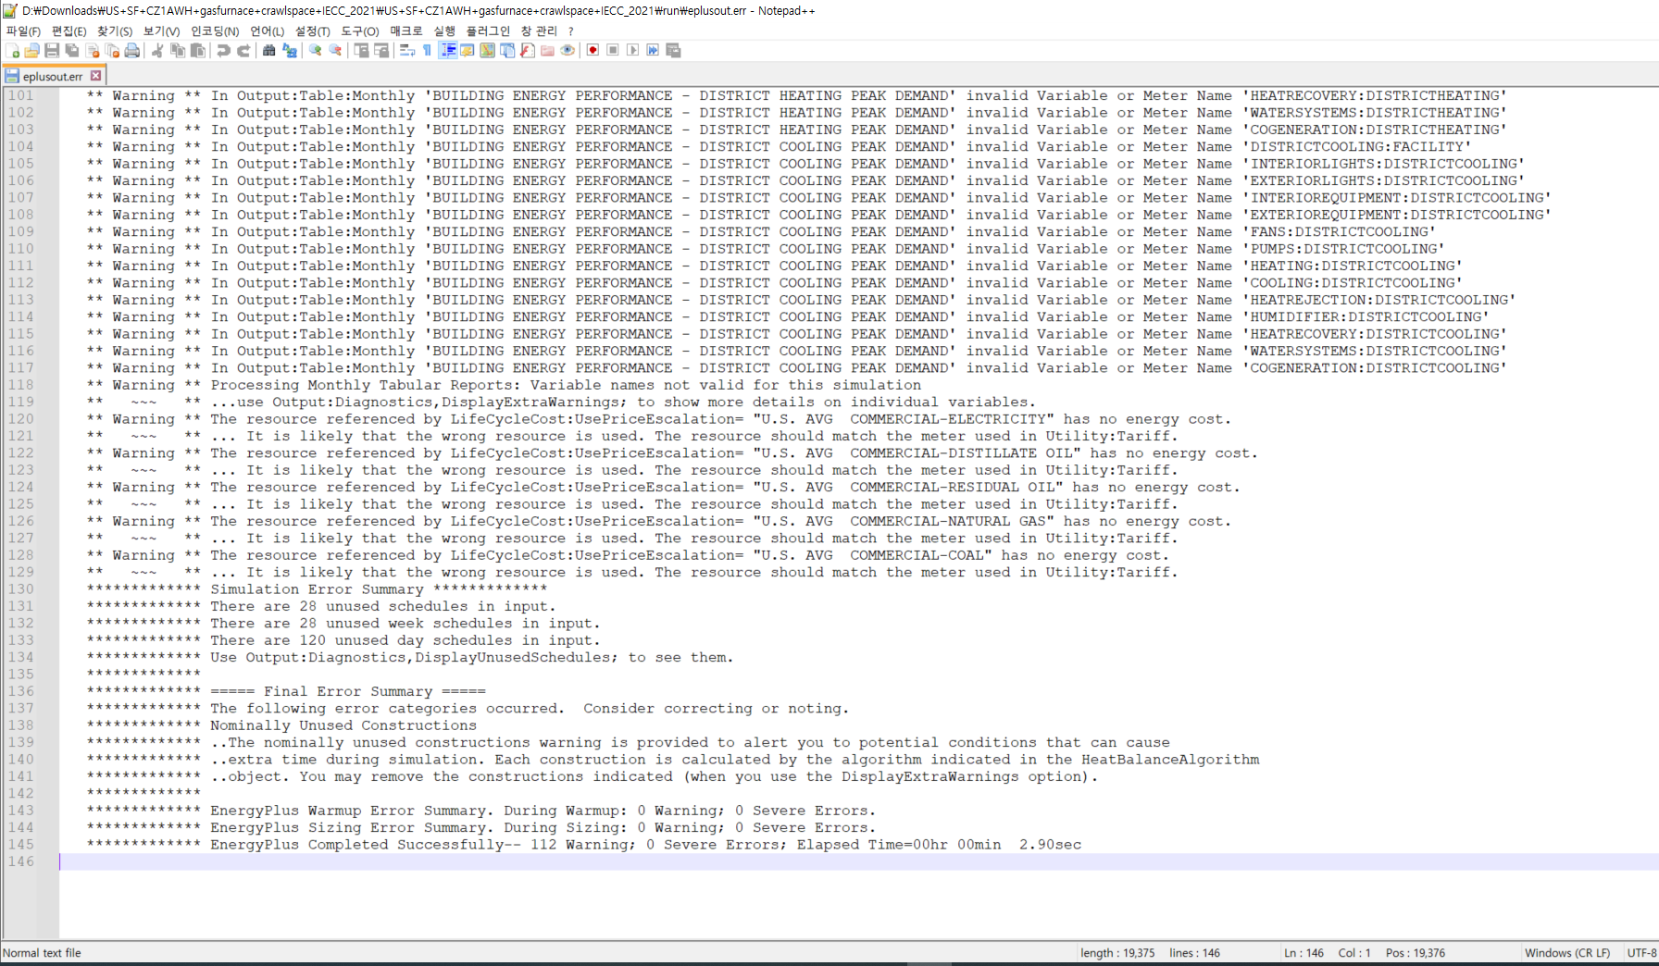This screenshot has width=1659, height=966.
Task: Open the 파일(F) menu
Action: click(23, 31)
